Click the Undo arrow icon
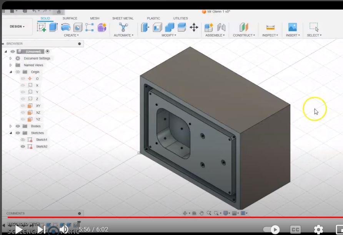The height and width of the screenshot is (235, 343). (x=34, y=11)
